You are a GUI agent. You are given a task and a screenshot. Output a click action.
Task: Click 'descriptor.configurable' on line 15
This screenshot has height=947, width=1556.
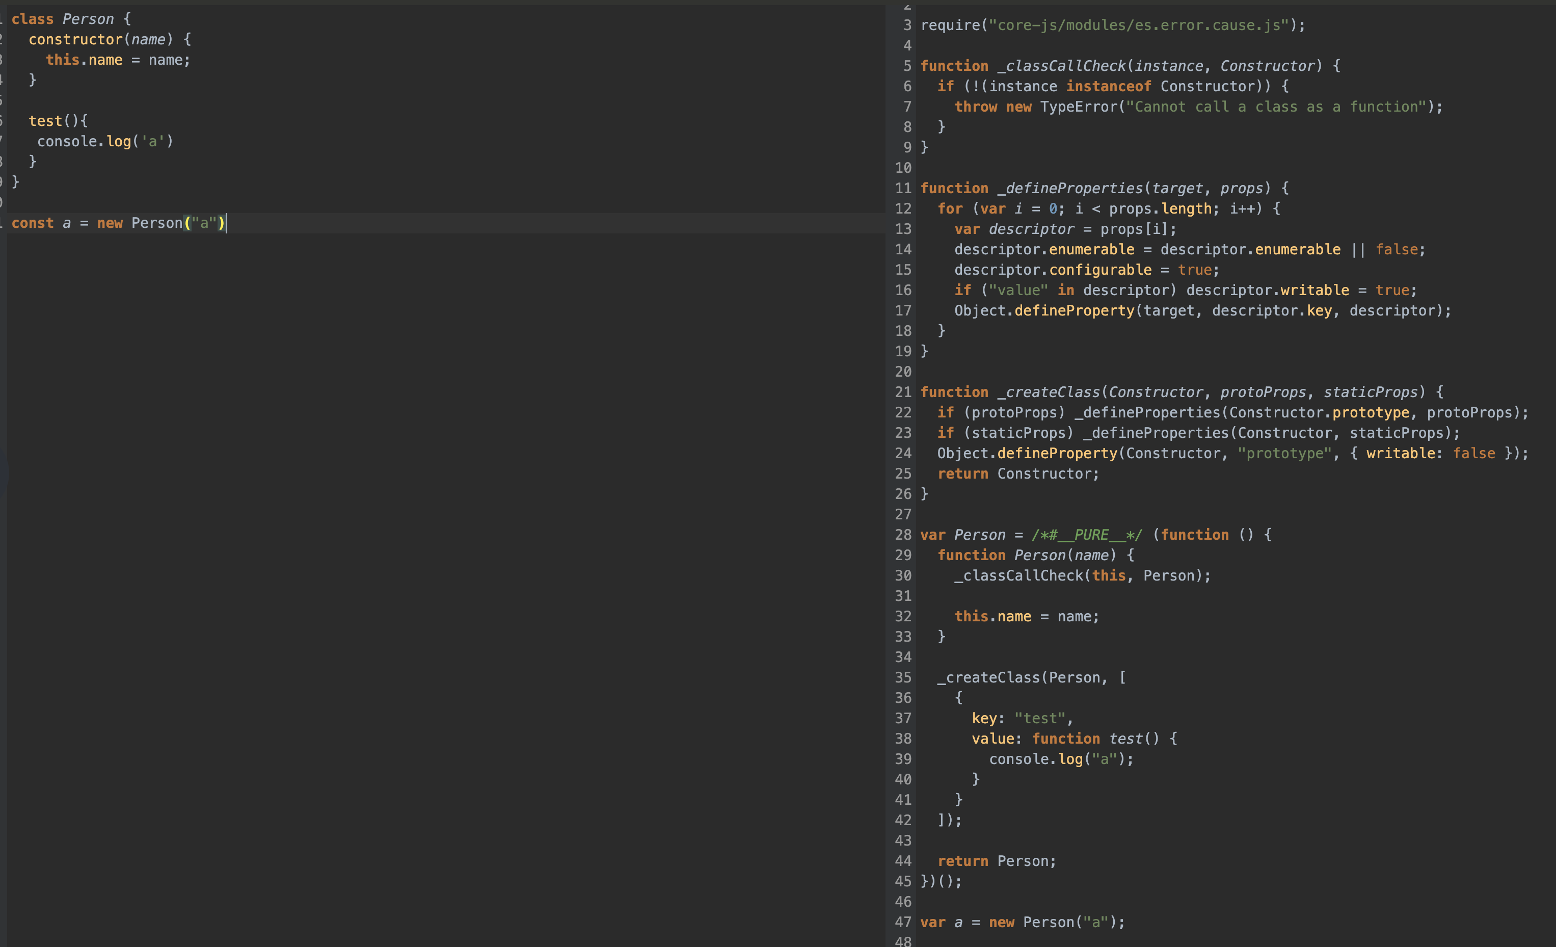[x=1052, y=270]
